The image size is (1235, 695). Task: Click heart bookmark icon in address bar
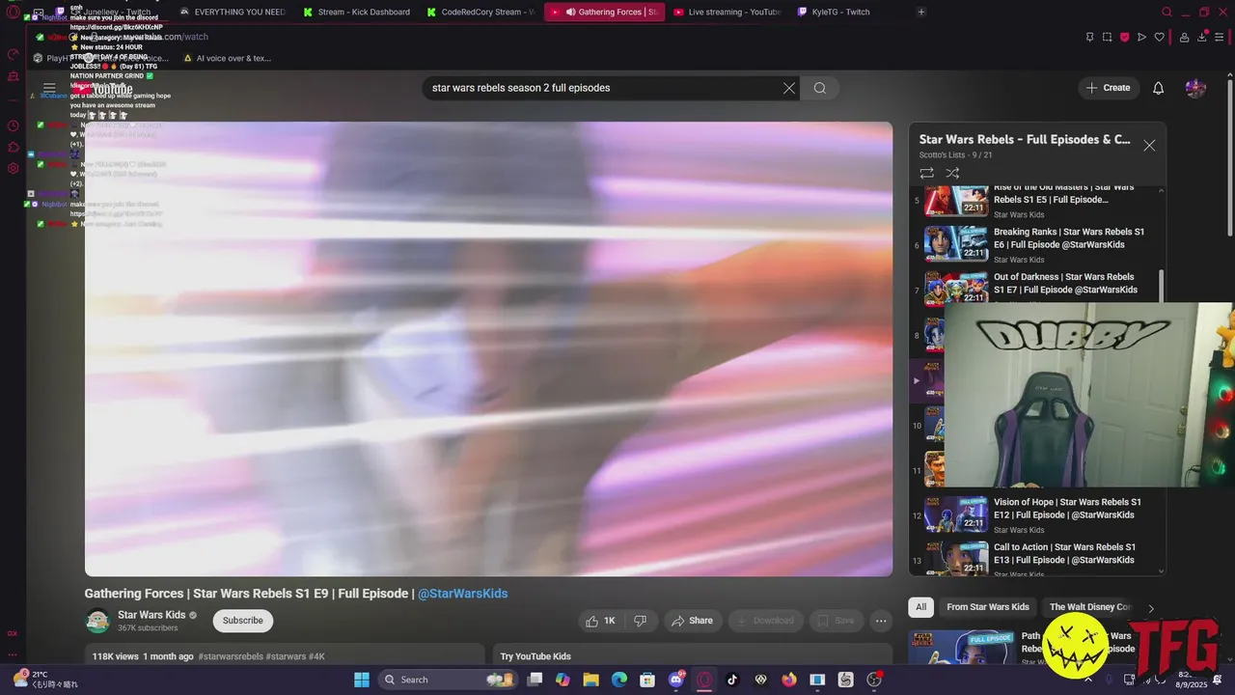[x=1159, y=38]
